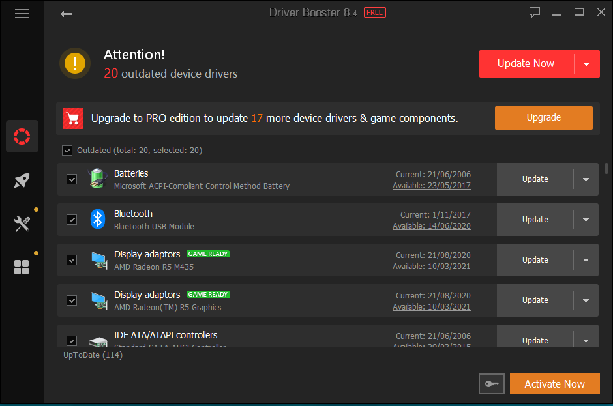Open the feedback chat icon
Viewport: 613px width, 406px height.
pos(535,12)
